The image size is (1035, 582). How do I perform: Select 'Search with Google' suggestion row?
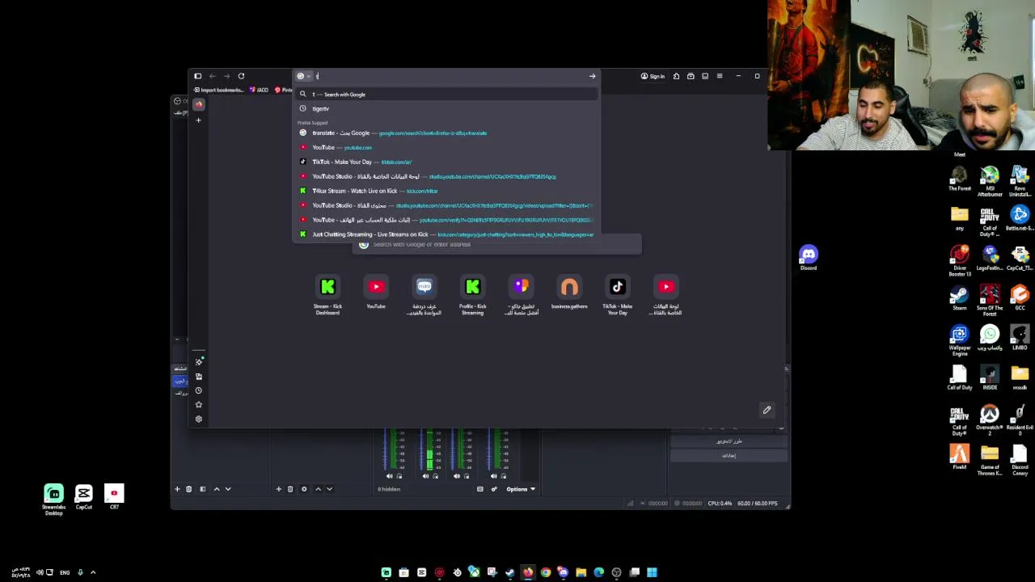(446, 95)
